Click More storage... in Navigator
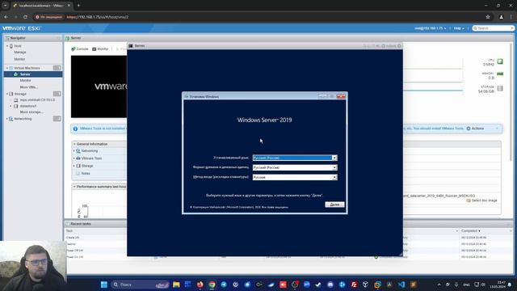The height and width of the screenshot is (291, 517). click(32, 112)
